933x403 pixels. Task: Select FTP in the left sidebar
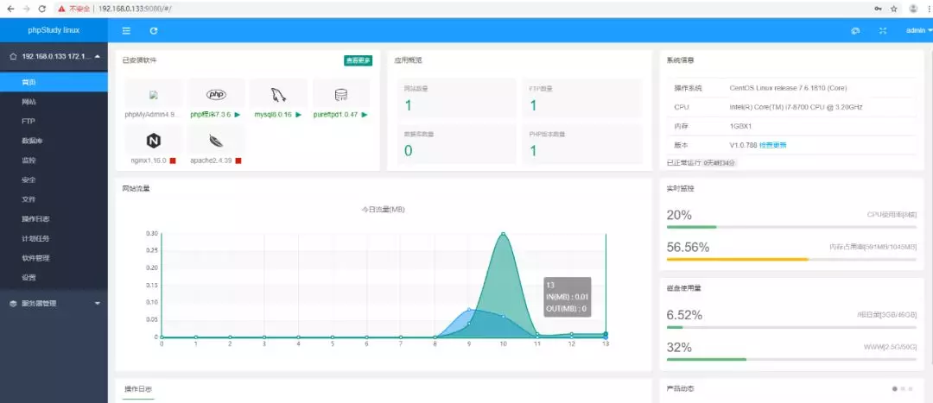tap(29, 122)
